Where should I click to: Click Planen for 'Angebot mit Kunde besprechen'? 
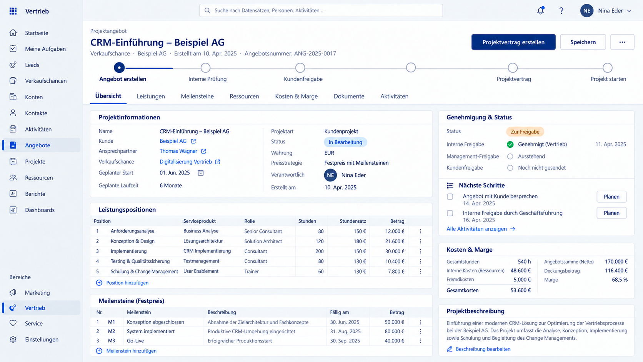click(x=611, y=197)
